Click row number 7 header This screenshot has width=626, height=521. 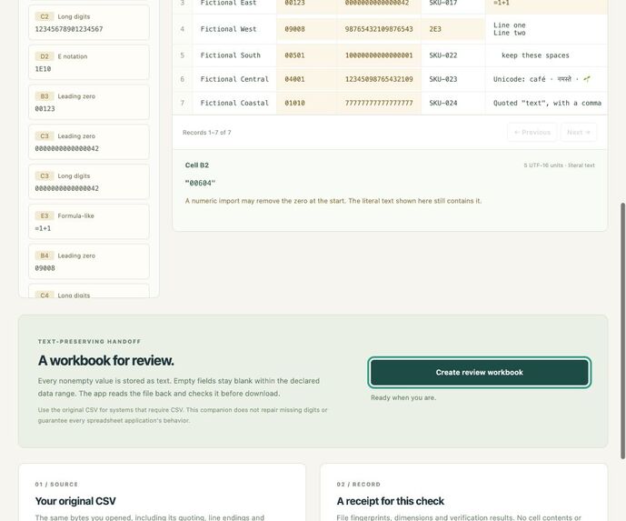point(183,103)
